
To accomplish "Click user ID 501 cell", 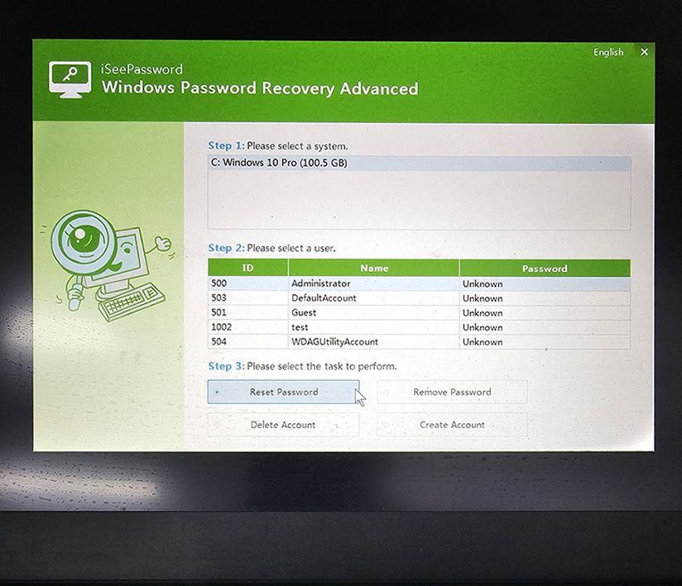I will pos(248,312).
